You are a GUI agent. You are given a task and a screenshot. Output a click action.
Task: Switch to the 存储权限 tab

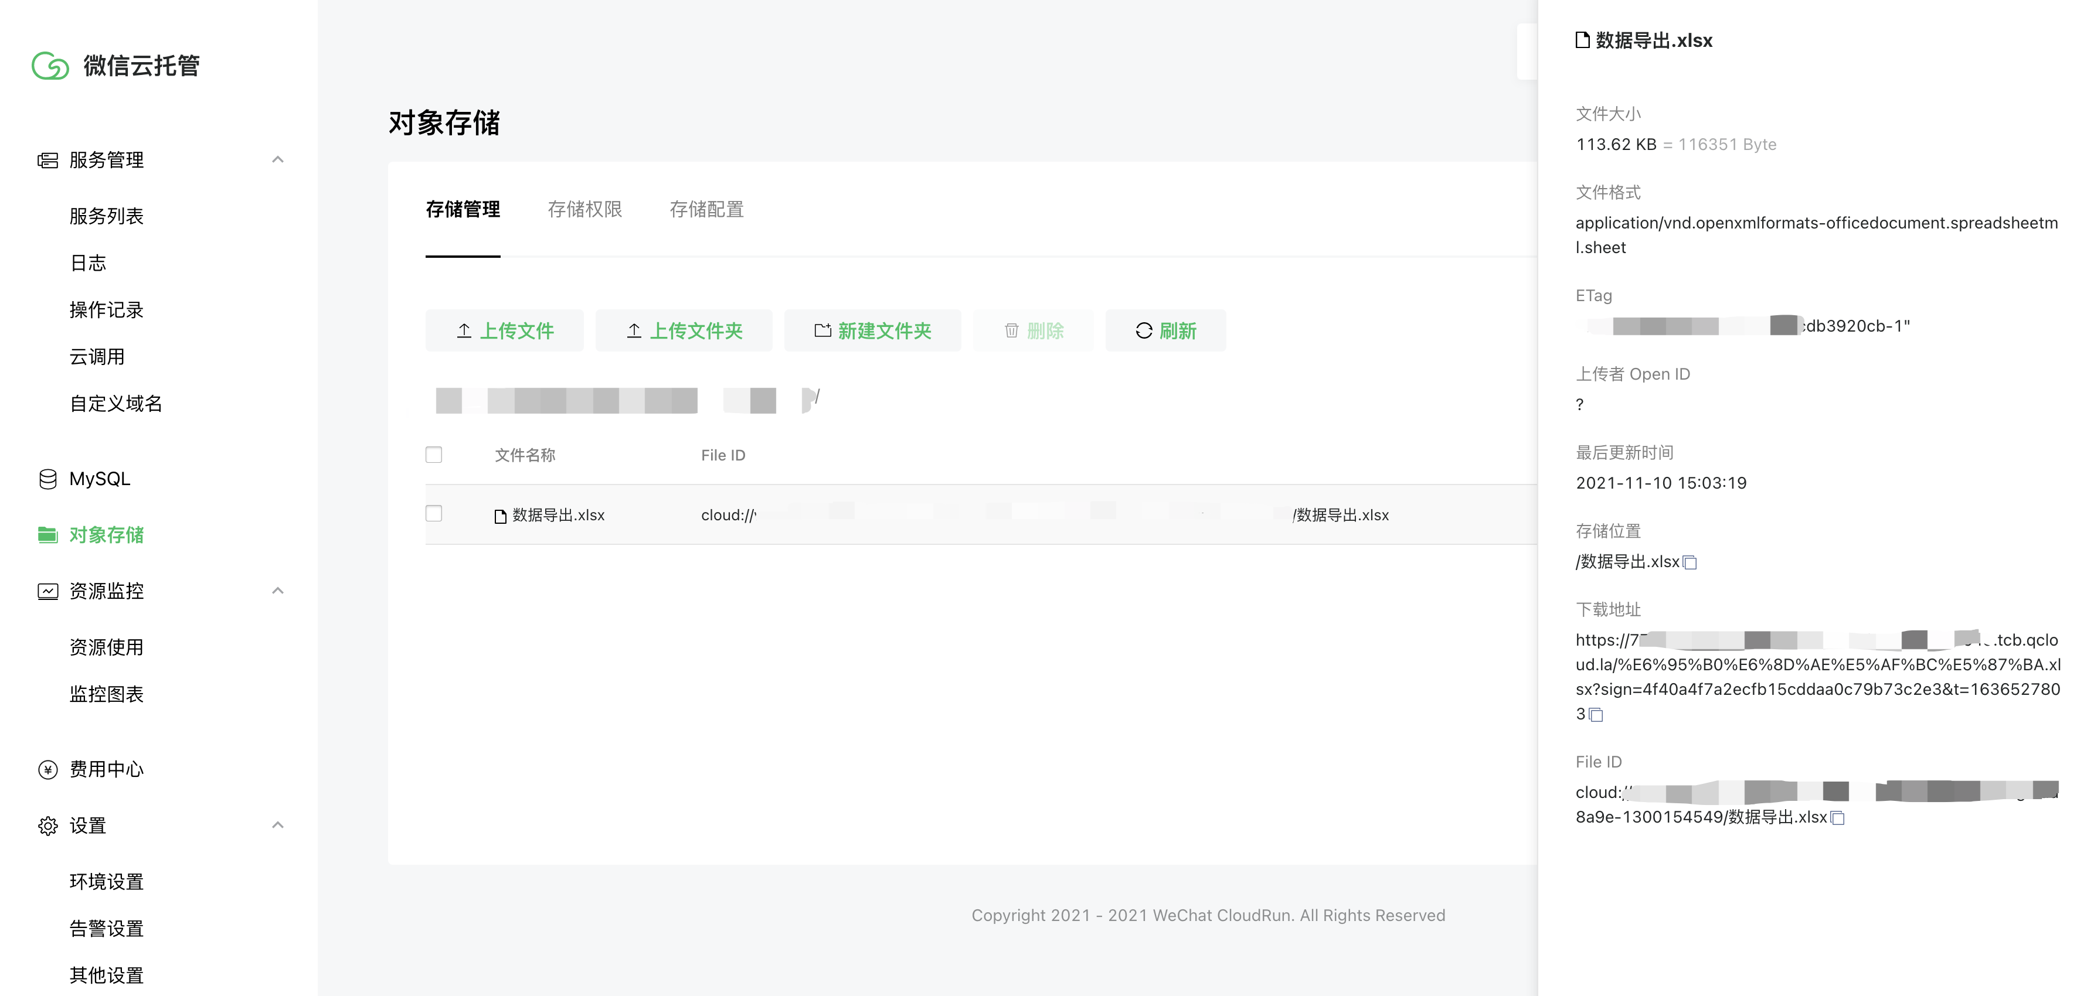[x=584, y=210]
